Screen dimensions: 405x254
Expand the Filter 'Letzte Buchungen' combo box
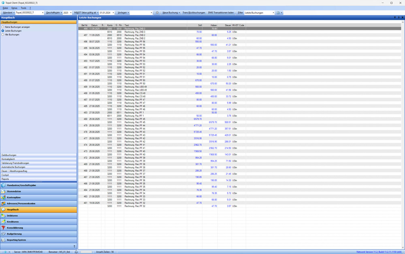tap(273, 13)
